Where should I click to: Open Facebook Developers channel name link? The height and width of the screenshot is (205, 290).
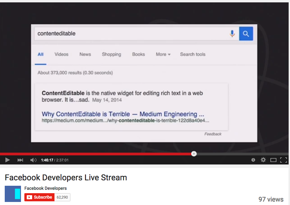[45, 188]
